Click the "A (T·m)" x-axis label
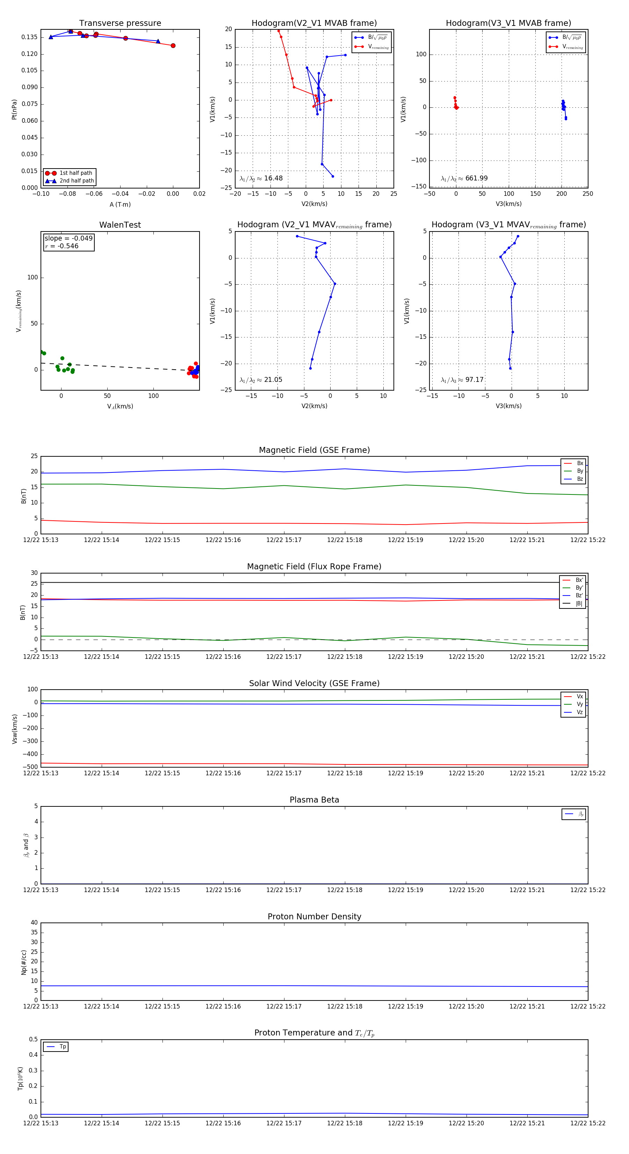The height and width of the screenshot is (1154, 629). tap(120, 205)
